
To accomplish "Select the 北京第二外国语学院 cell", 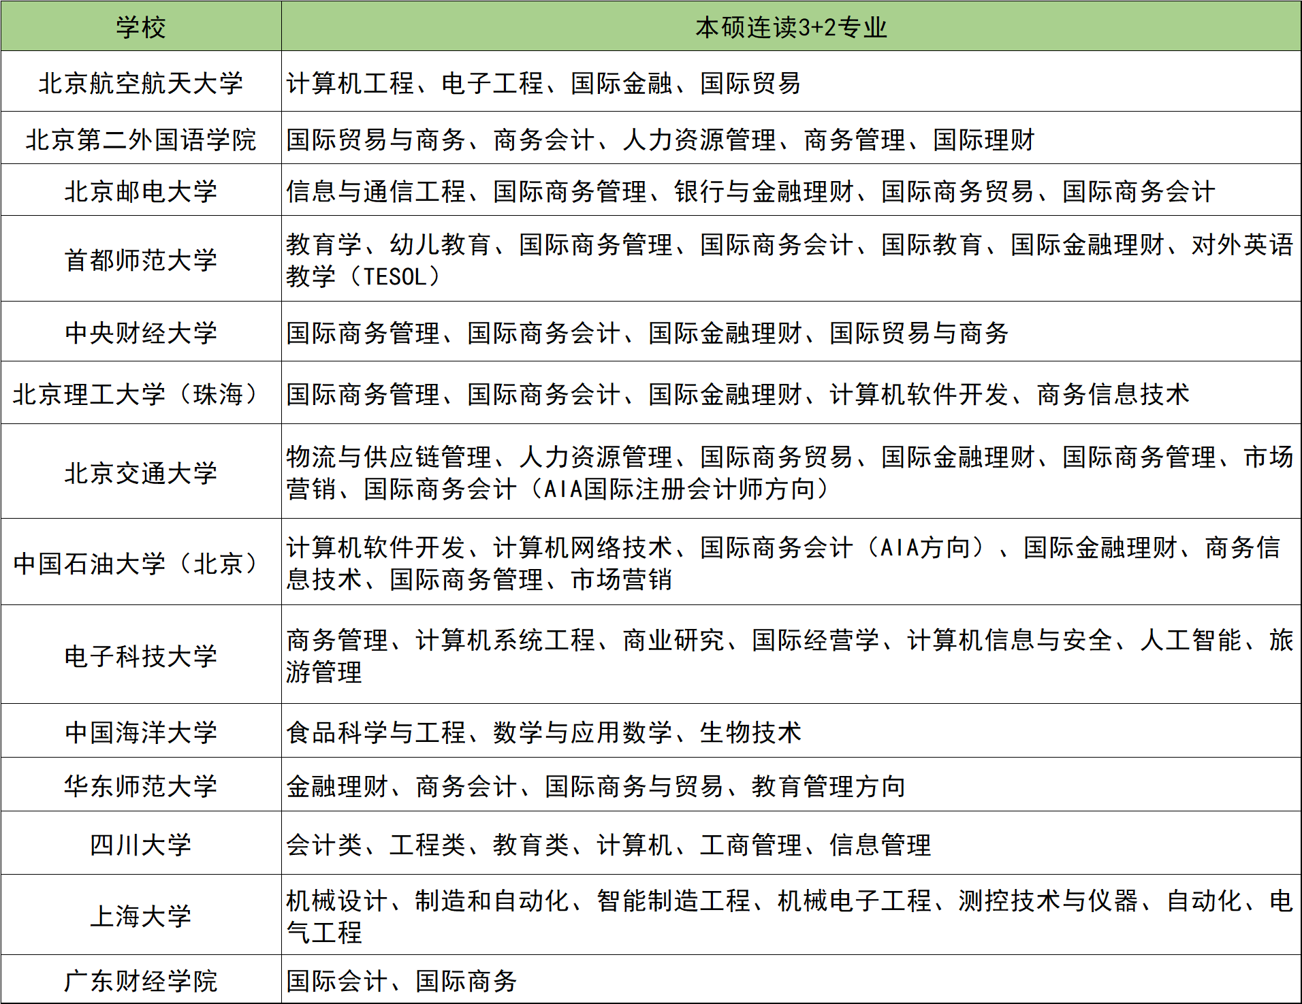I will click(141, 140).
